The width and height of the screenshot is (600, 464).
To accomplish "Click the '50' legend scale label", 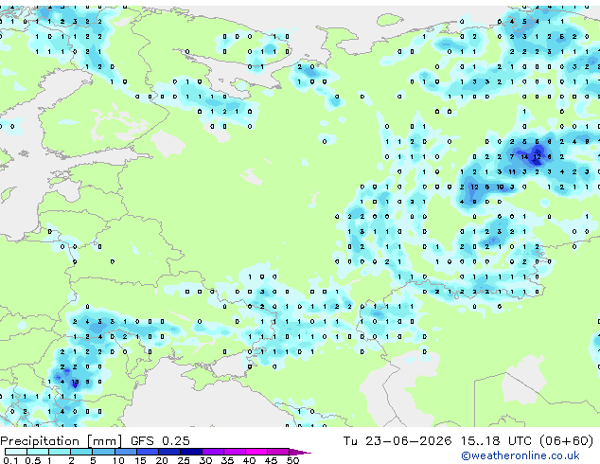I will click(293, 460).
